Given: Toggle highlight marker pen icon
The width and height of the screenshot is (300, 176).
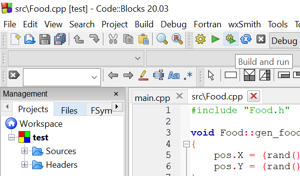Looking at the screenshot, I should pos(143,75).
